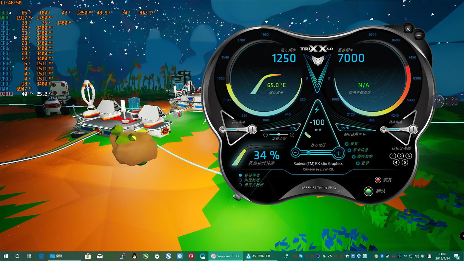Open taskbar clock showing 11:48

coord(443,256)
